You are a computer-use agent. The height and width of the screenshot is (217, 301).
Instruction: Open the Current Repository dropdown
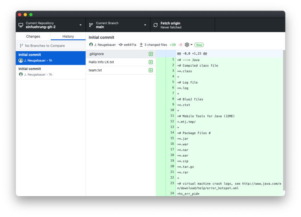[51, 25]
